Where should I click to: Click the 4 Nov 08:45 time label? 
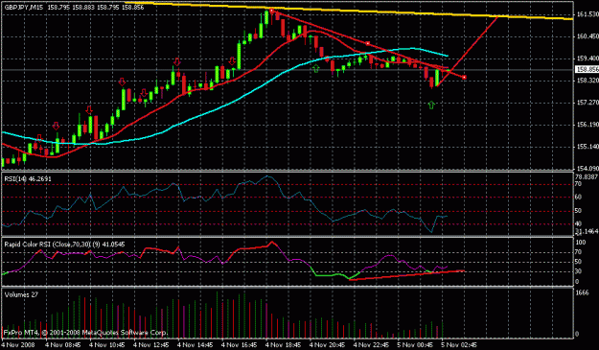63,344
